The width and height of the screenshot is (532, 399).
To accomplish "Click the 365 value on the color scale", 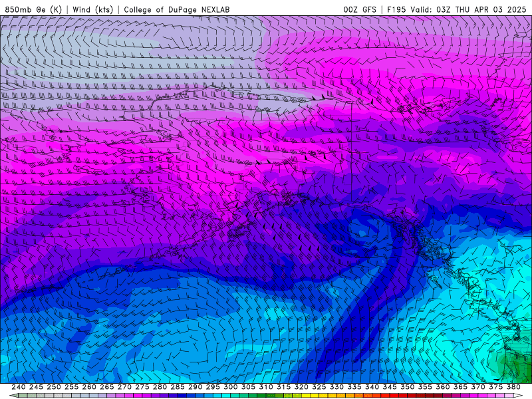I will click(x=460, y=387).
